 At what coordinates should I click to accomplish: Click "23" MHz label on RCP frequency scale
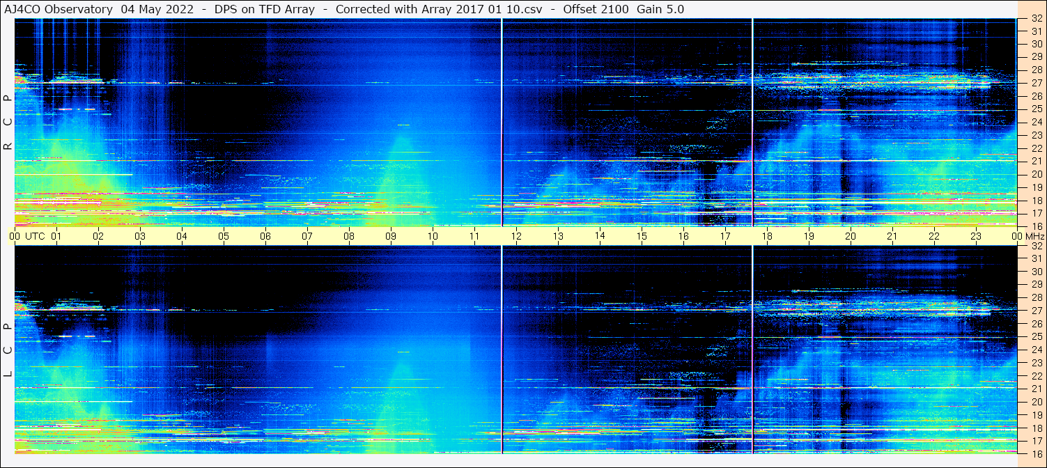point(1036,135)
